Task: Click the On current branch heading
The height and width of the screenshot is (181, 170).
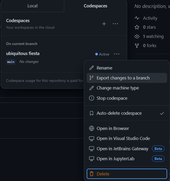Action: click(x=21, y=44)
